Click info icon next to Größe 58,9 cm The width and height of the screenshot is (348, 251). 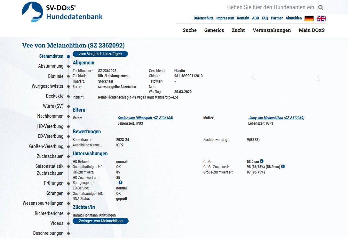point(262,161)
